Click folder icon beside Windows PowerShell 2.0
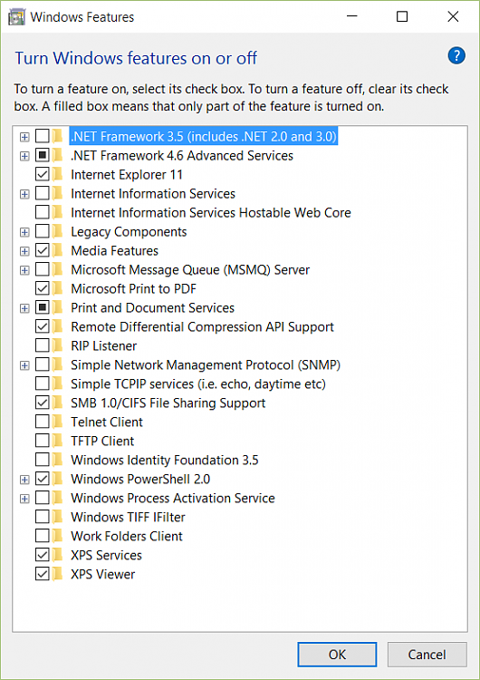Image resolution: width=480 pixels, height=680 pixels. click(57, 480)
